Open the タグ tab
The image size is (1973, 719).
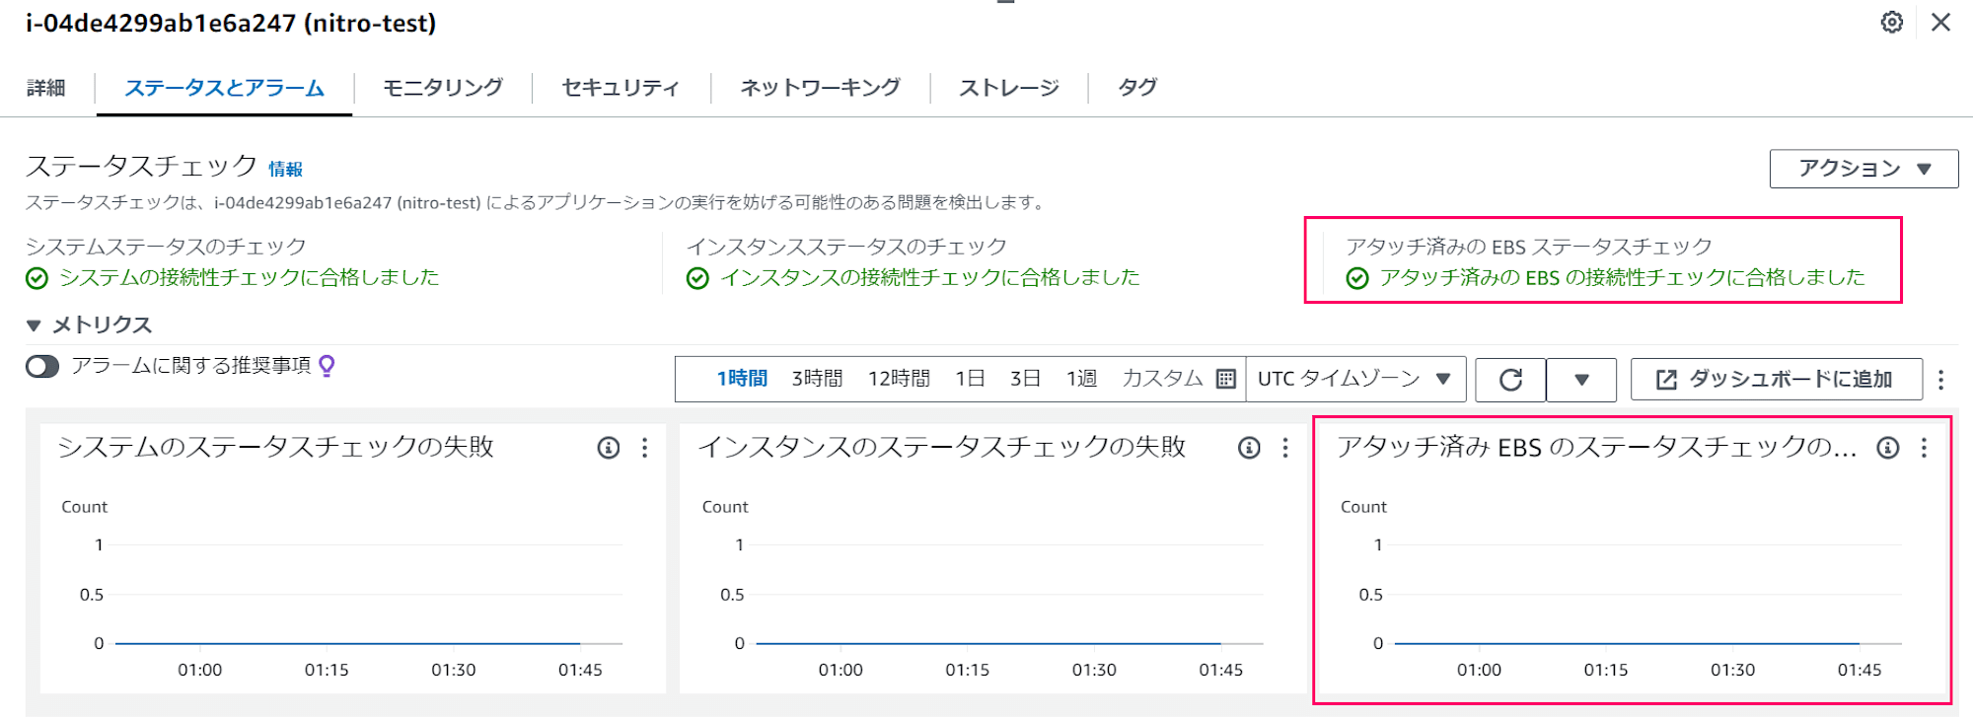tap(1137, 88)
